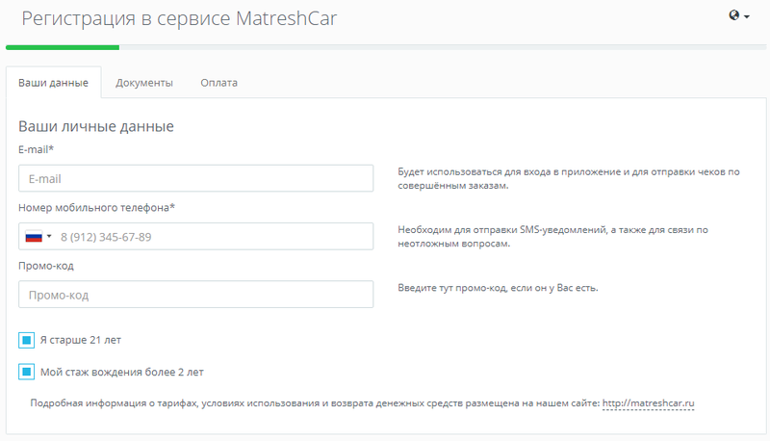Click the mobile phone number input field
Screen dimensions: 770x441
click(x=212, y=237)
